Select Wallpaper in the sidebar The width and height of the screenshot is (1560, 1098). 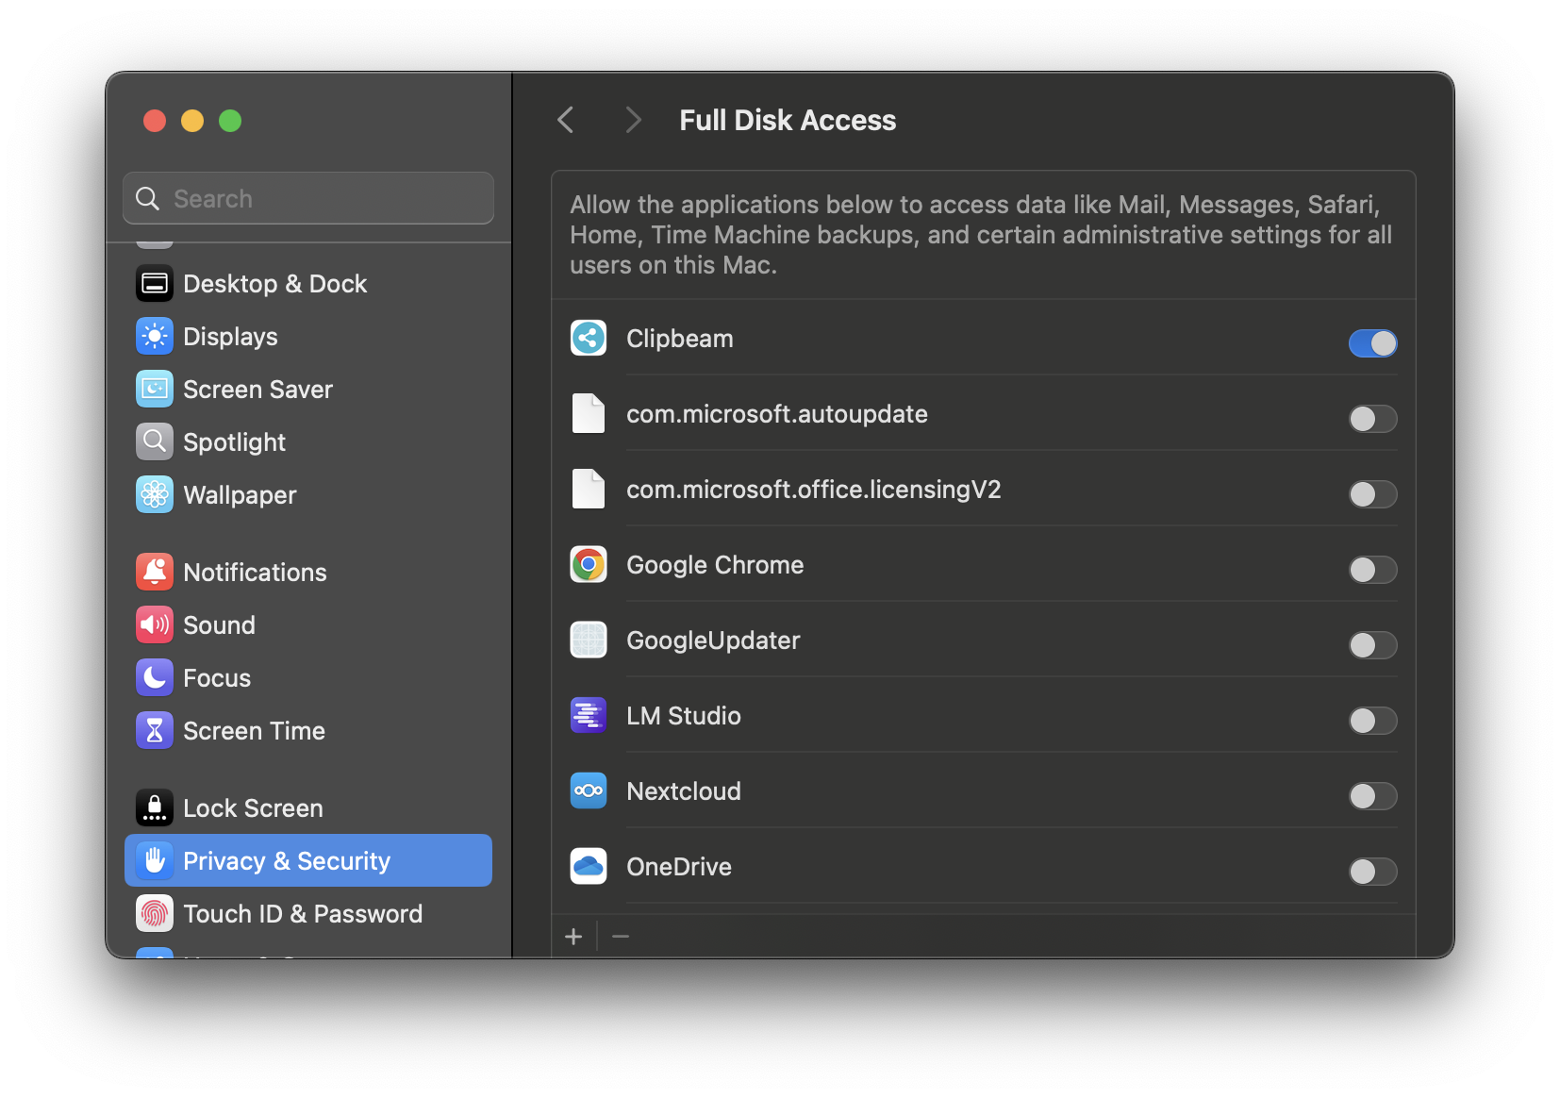[308, 494]
